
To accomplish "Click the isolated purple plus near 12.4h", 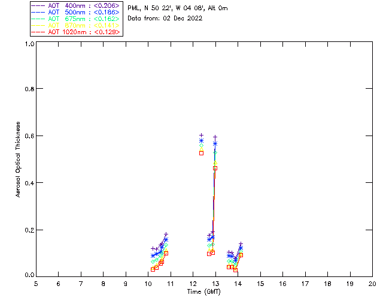I will pos(201,135).
